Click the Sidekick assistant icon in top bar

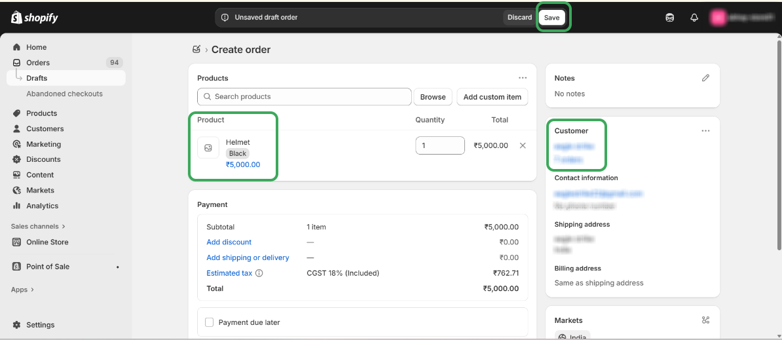tap(669, 18)
